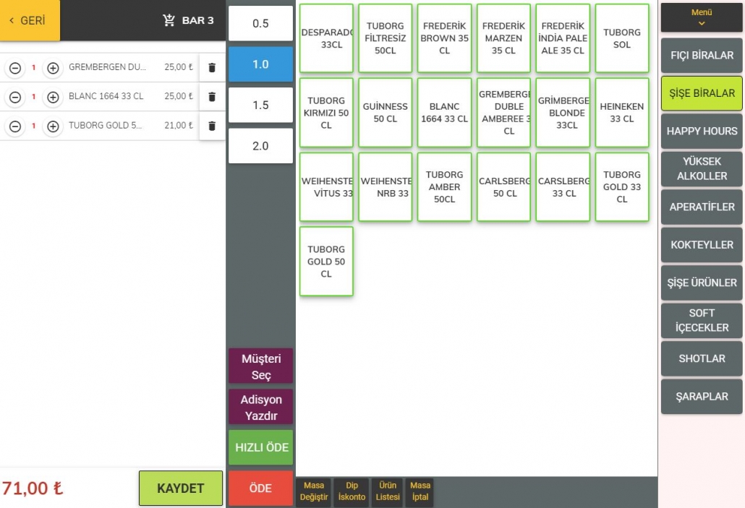Delete GREMBERGEN DU... from the order
This screenshot has width=745, height=508.
pyautogui.click(x=212, y=68)
